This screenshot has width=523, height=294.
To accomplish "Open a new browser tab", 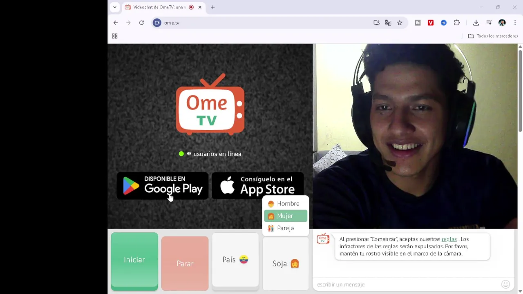I will (x=213, y=7).
